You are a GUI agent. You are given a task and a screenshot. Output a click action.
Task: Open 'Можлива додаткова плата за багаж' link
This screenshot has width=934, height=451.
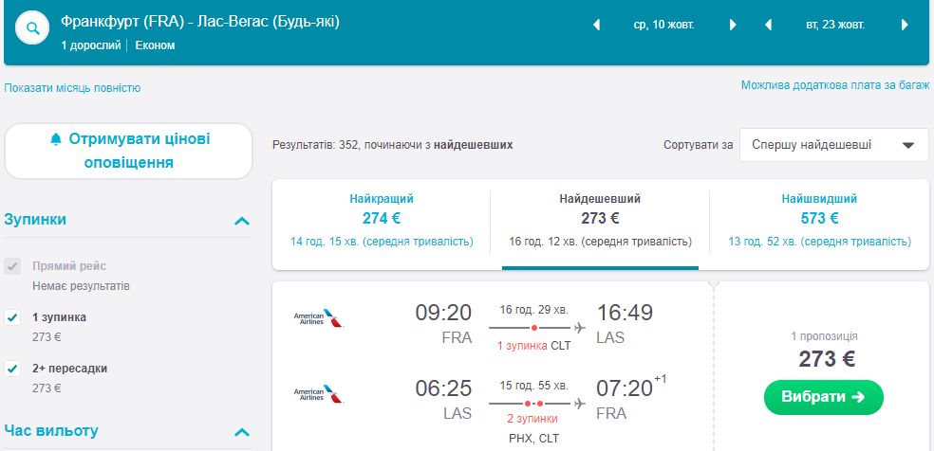click(834, 85)
